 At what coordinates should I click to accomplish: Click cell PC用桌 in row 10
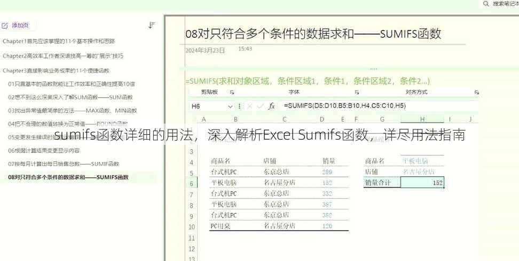click(x=221, y=226)
